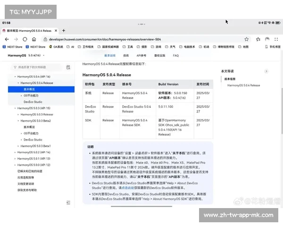Click the HarmonyOS logo text
Image resolution: width=283 pixels, height=227 pixels.
17,55
